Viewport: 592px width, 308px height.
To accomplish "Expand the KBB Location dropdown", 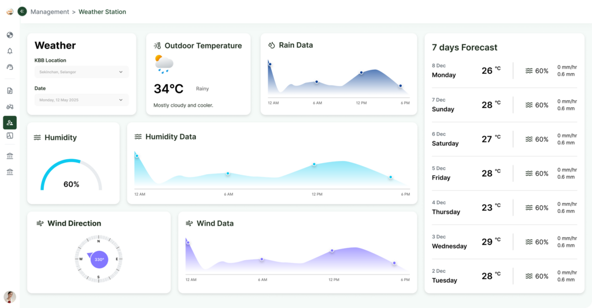I will point(82,72).
